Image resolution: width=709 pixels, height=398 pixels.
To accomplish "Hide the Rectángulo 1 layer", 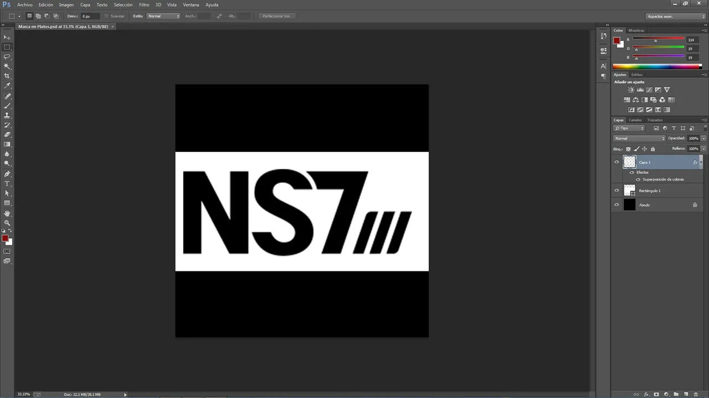I will [616, 190].
